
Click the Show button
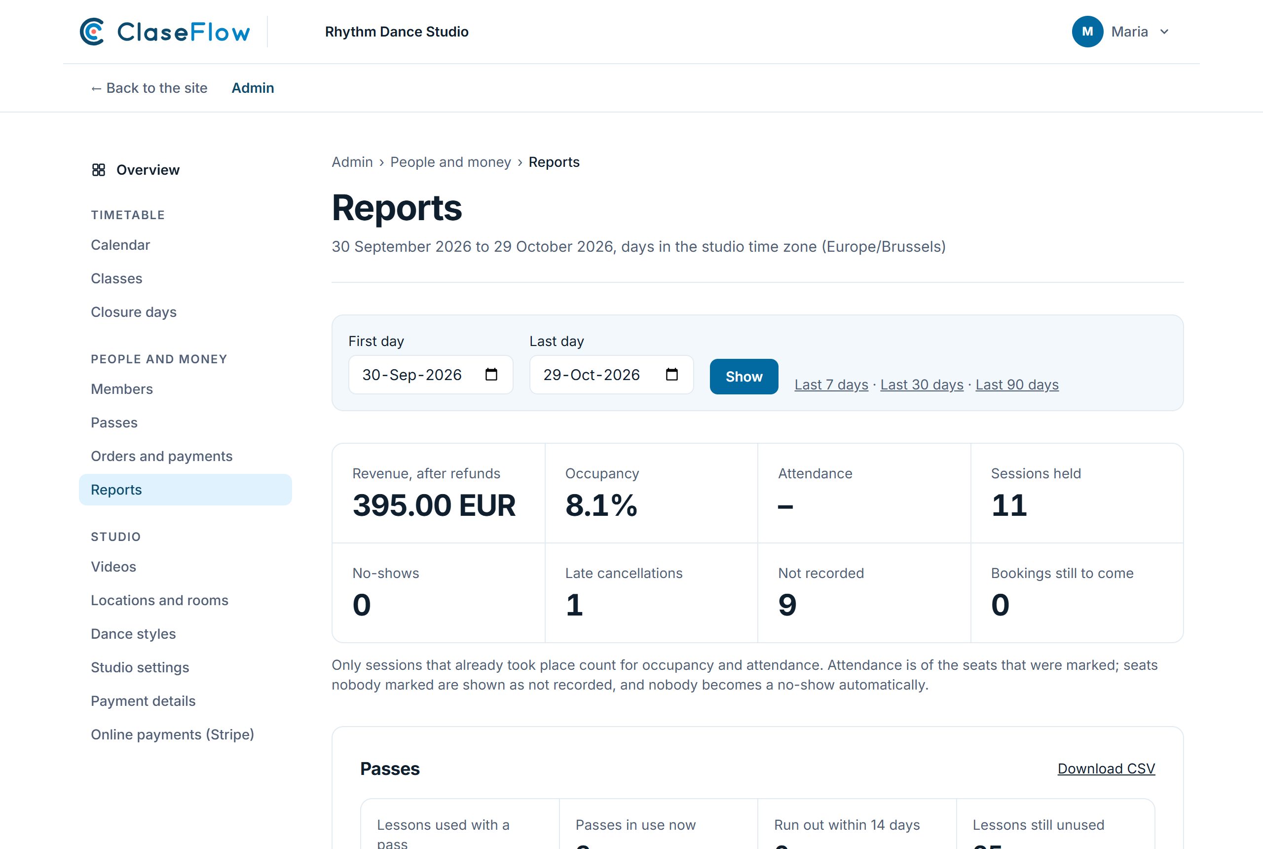(x=743, y=376)
